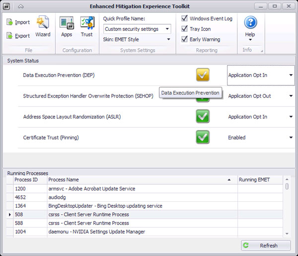Click the Running EMET column header
Image resolution: width=298 pixels, height=256 pixels.
coord(260,180)
